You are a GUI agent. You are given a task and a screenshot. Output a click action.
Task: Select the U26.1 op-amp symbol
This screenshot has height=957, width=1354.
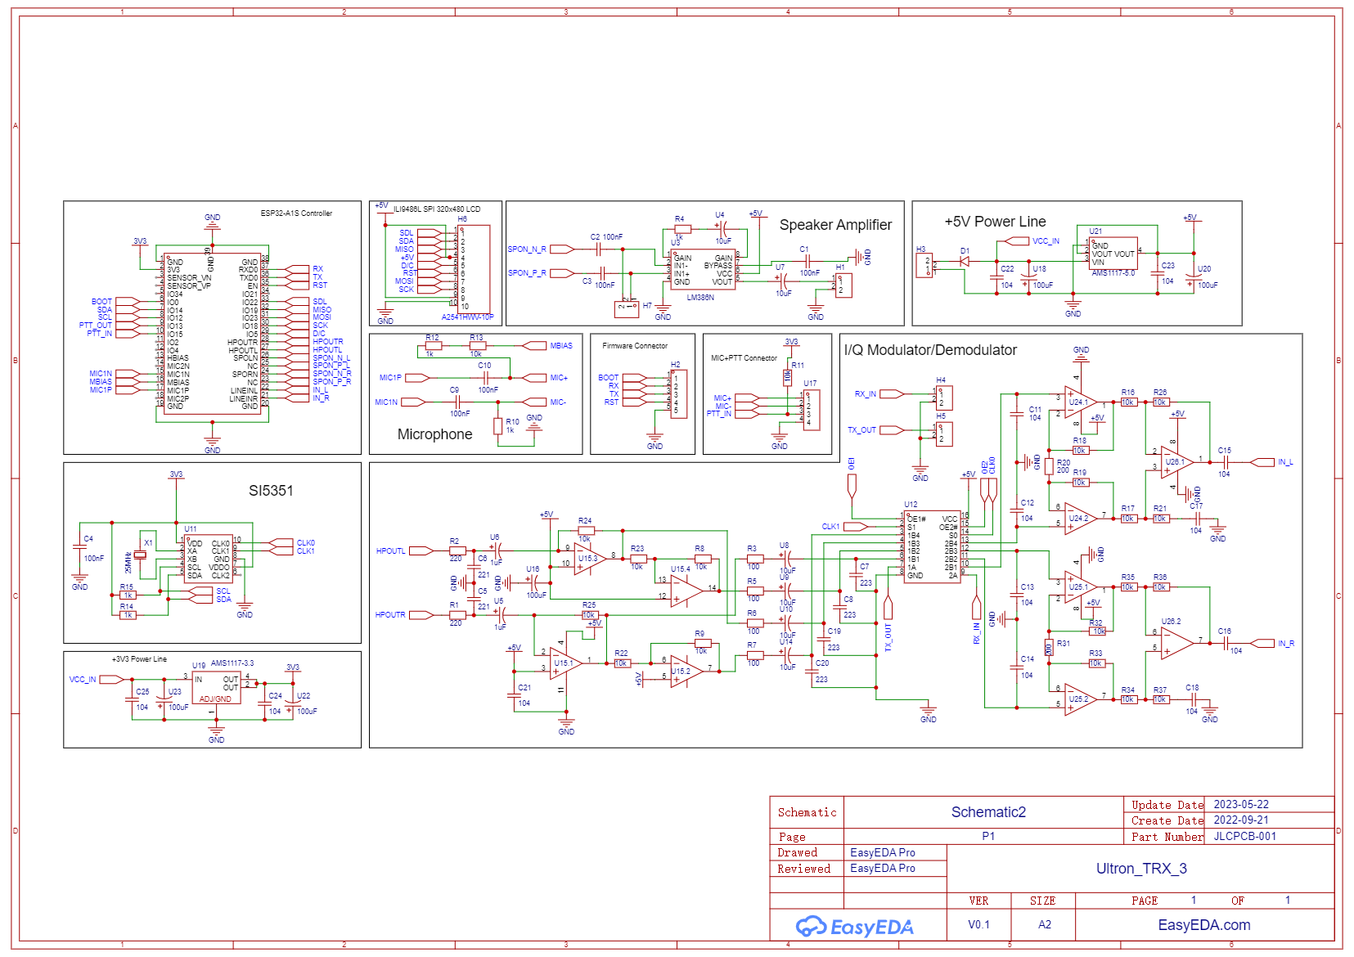(x=1176, y=463)
